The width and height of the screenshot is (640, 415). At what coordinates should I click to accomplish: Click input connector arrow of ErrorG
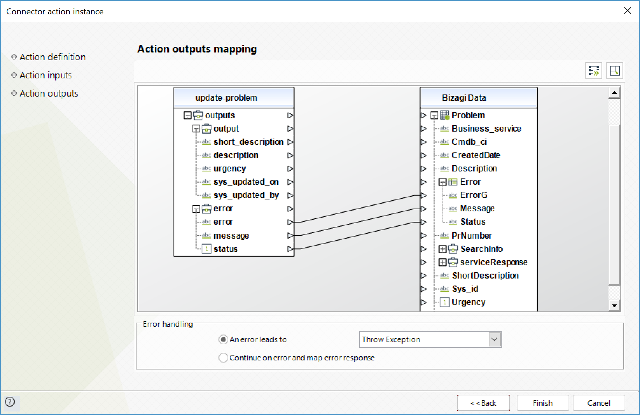tap(424, 195)
